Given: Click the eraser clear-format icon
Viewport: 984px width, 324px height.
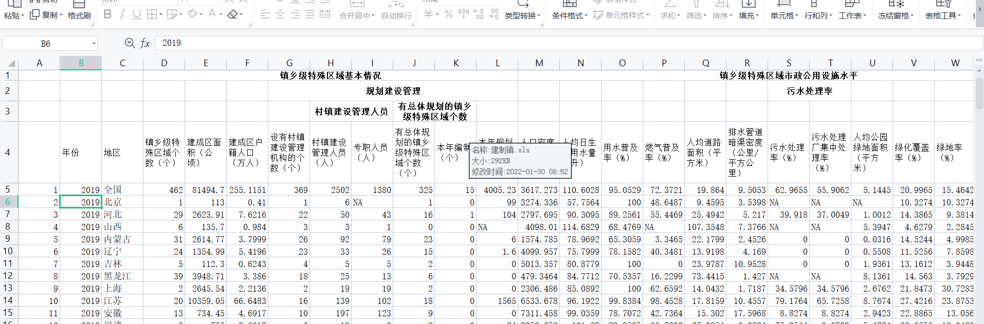Looking at the screenshot, I should (x=232, y=14).
